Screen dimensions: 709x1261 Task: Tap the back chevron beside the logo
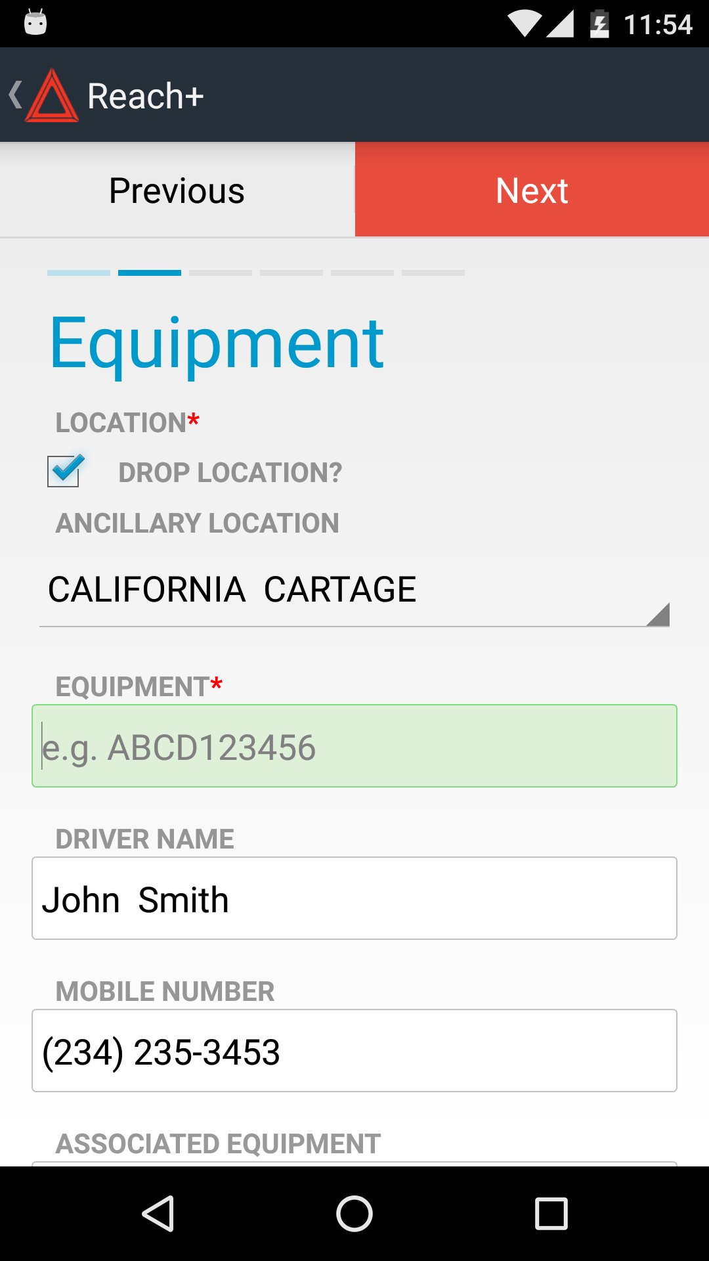[x=16, y=95]
